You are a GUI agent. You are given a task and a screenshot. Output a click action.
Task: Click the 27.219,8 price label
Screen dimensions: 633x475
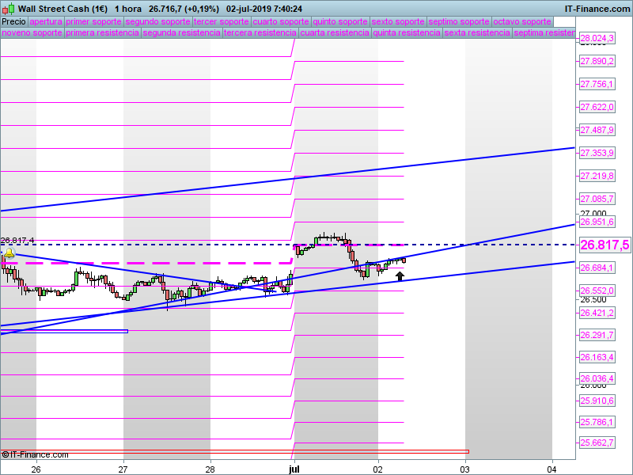597,176
